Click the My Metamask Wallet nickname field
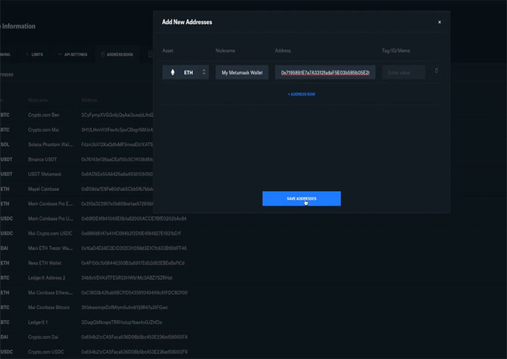 point(242,72)
